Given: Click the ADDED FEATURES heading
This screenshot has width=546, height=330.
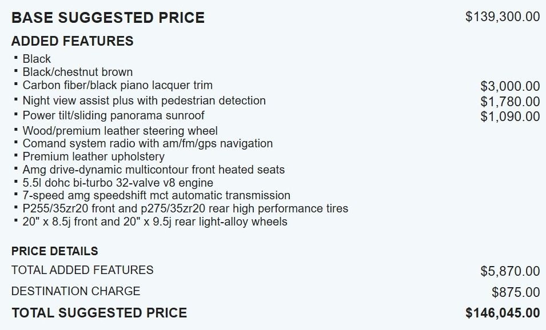Looking at the screenshot, I should (72, 41).
